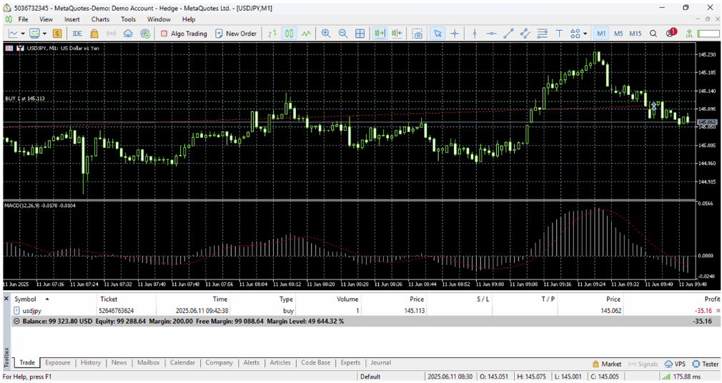The width and height of the screenshot is (722, 383).
Task: Take a chart screenshot using camera icon
Action: tap(417, 34)
